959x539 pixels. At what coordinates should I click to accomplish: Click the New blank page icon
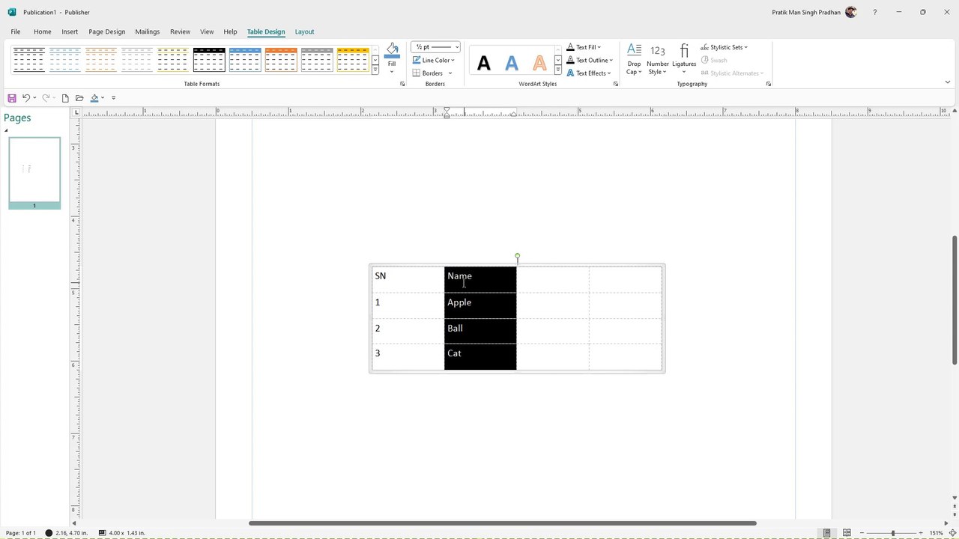coord(65,98)
